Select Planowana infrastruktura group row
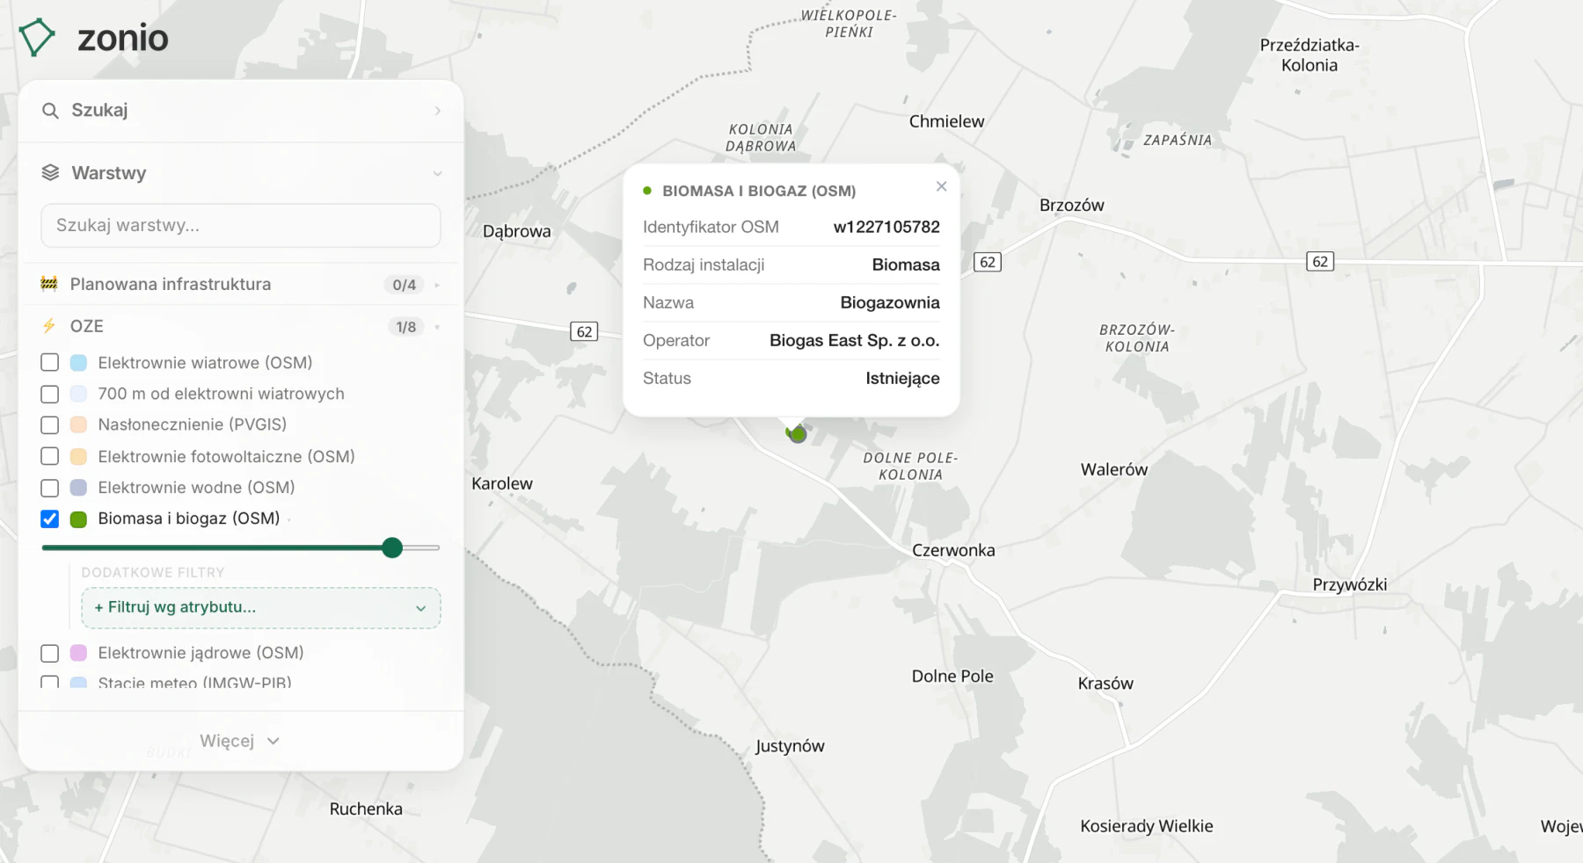The height and width of the screenshot is (863, 1583). 241,284
